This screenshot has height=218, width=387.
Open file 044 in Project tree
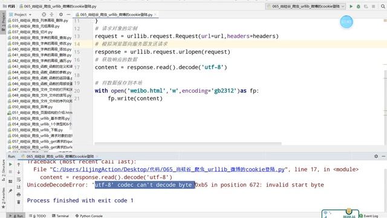click(x=40, y=72)
